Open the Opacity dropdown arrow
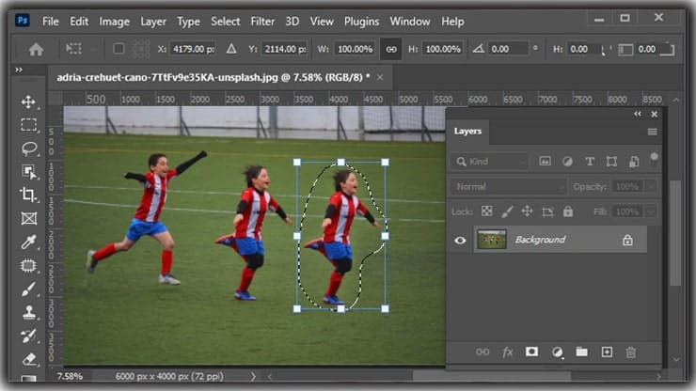 point(651,187)
